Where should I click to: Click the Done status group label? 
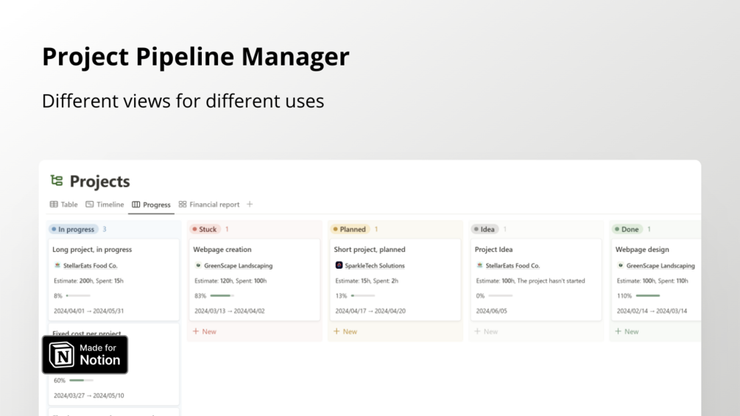[x=627, y=230]
